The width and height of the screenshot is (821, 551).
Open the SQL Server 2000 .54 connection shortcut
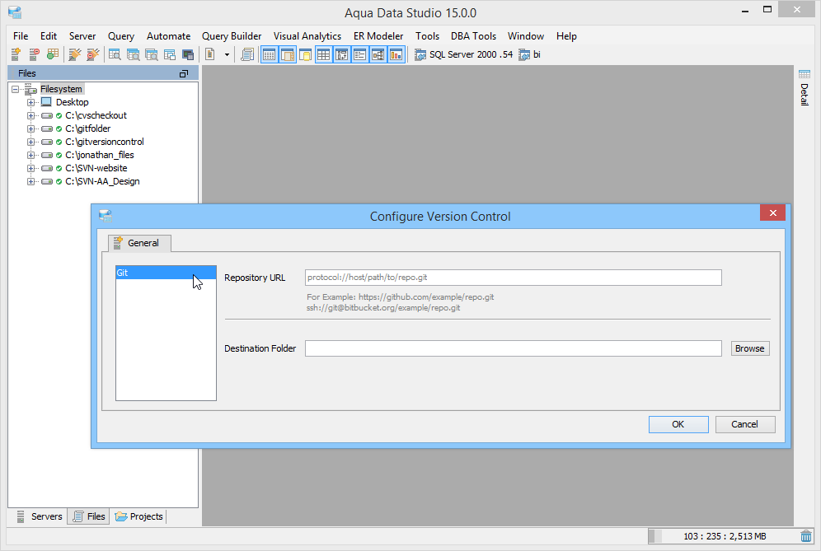(x=464, y=54)
